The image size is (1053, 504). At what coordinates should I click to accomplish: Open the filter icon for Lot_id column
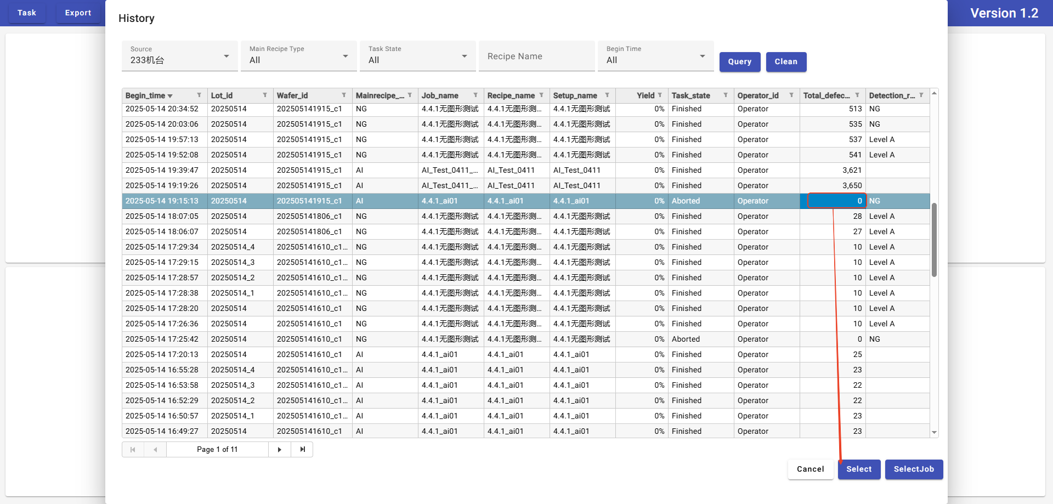pyautogui.click(x=265, y=95)
